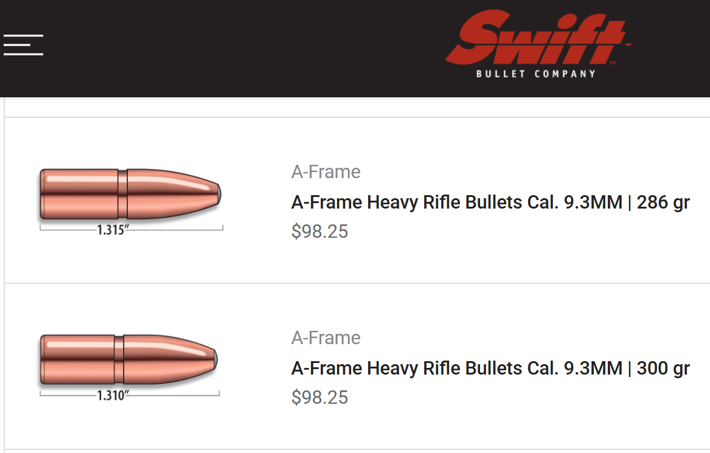This screenshot has height=453, width=710.
Task: Click the $98.25 price of the 286 gr bullets
Action: (320, 232)
